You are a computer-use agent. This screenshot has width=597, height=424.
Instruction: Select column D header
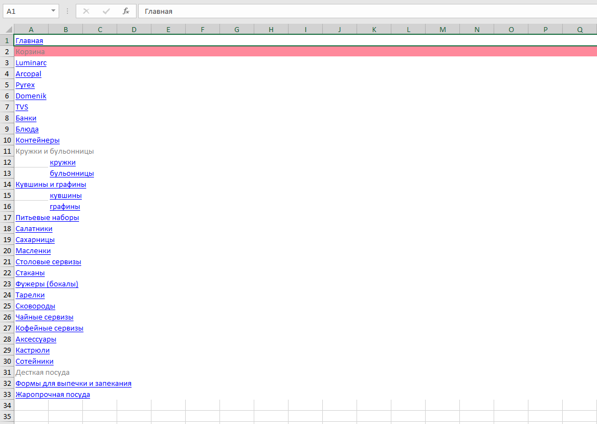coord(134,29)
